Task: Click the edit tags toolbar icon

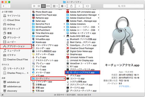Action: coord(87,6)
